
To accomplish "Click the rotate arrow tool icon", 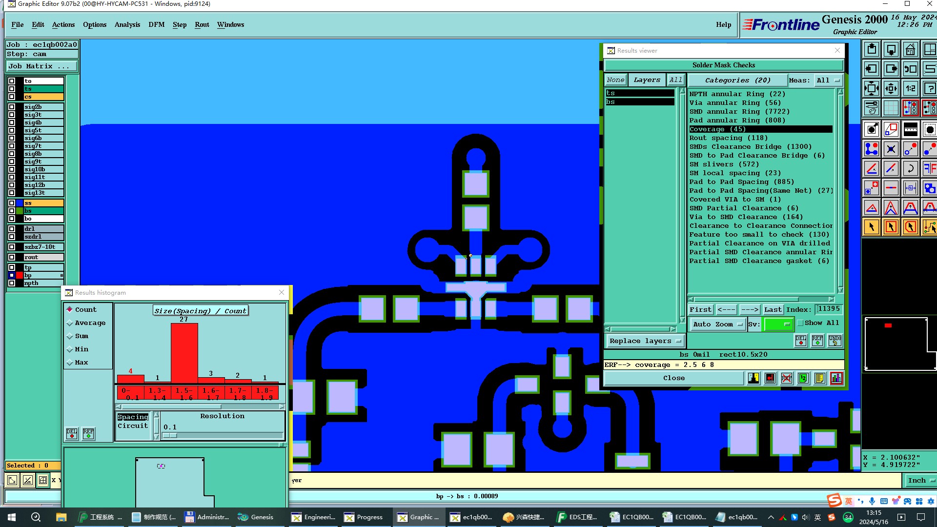I will tap(910, 169).
